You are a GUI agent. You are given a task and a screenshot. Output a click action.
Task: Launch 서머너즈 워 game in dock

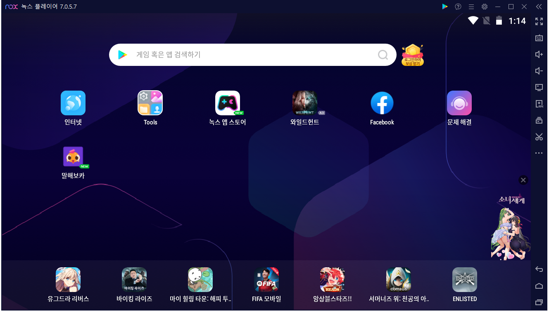pos(399,280)
